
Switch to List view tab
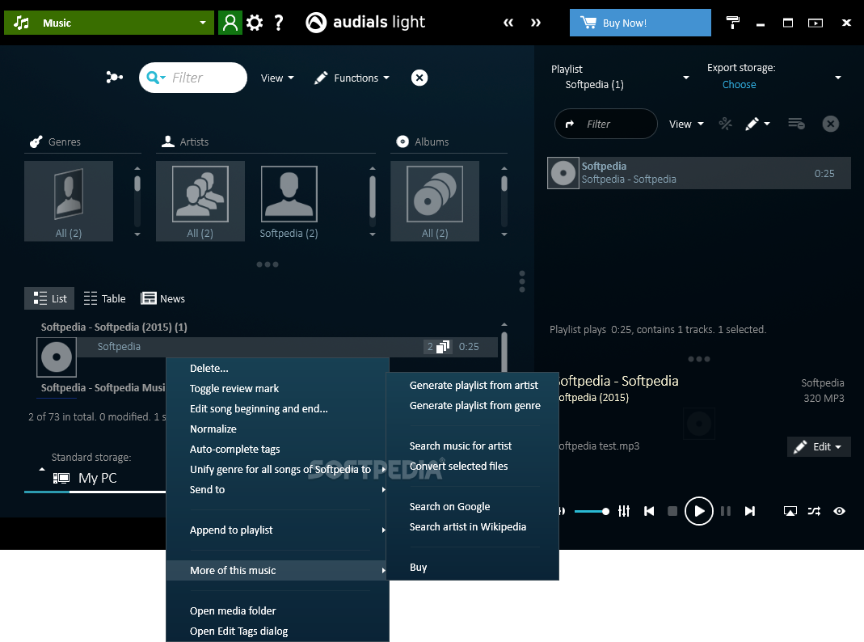click(50, 298)
